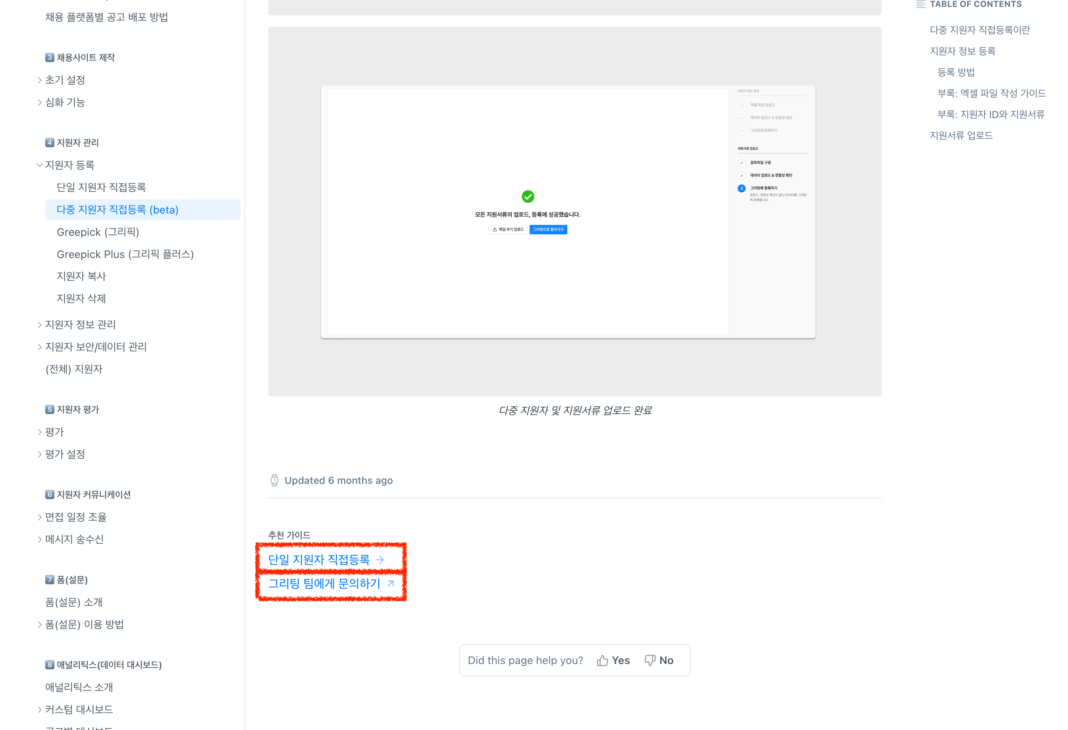Image resolution: width=1068 pixels, height=730 pixels.
Task: Click the thumbs down No icon
Action: click(x=650, y=661)
